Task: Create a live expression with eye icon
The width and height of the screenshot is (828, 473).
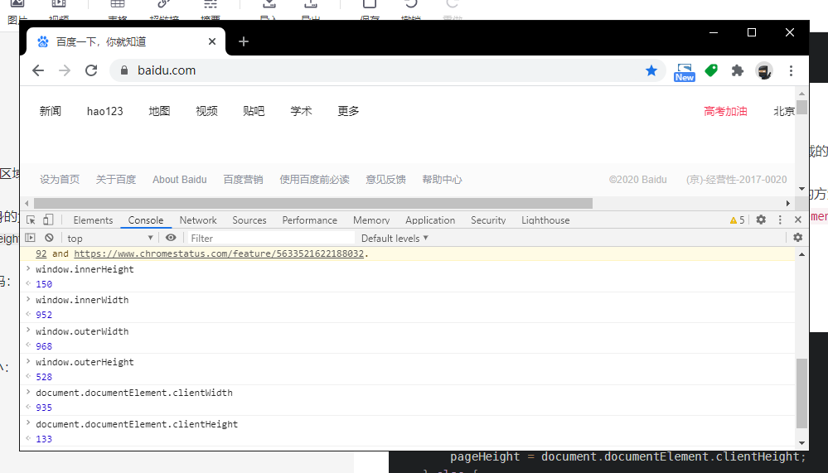Action: coord(171,238)
